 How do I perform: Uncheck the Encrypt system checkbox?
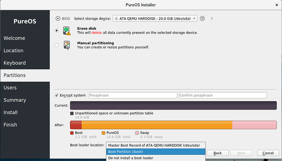[x=56, y=95]
